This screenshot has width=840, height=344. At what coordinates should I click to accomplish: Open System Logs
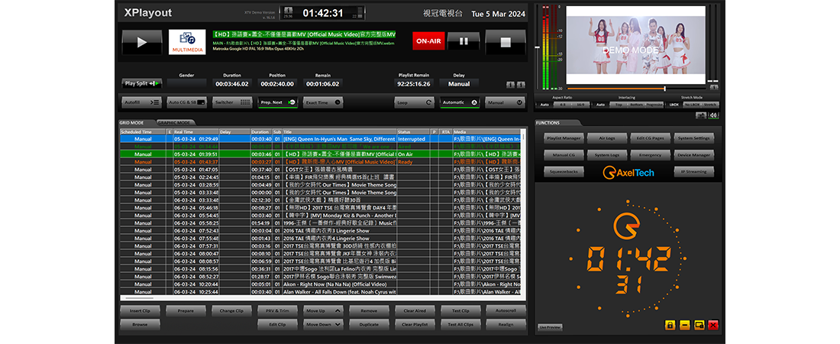[607, 155]
